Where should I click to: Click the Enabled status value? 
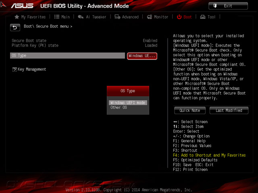(x=150, y=41)
